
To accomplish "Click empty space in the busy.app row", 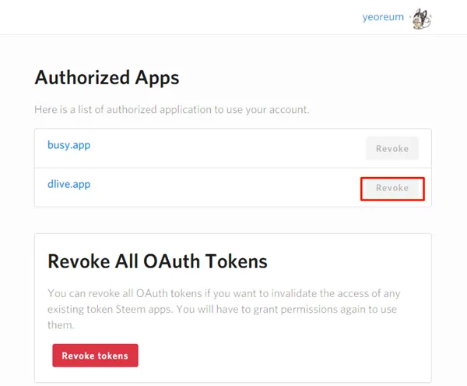I will tap(233, 148).
